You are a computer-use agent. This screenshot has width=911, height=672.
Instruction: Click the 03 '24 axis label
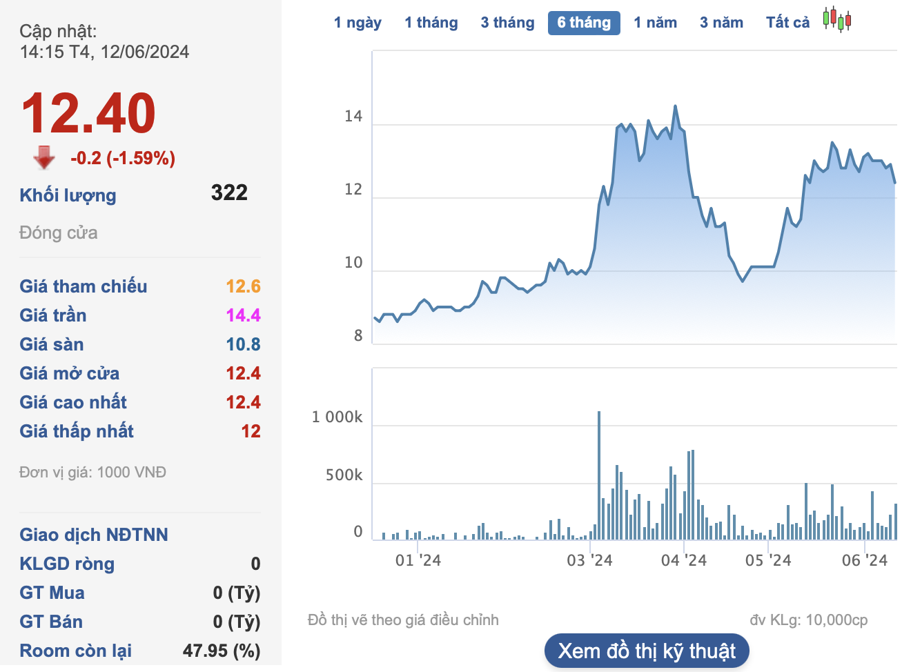point(589,560)
